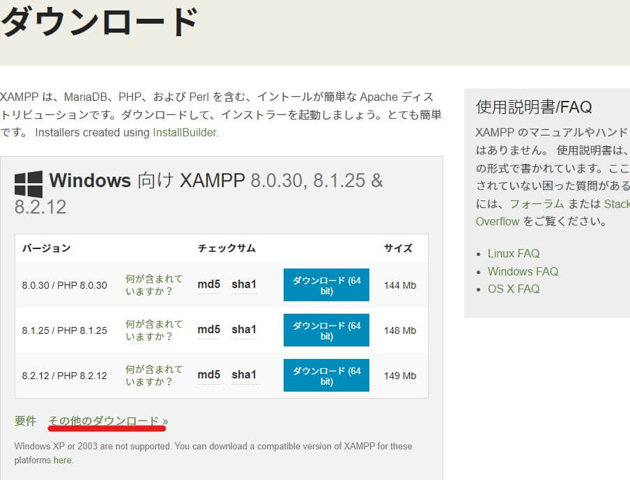The image size is (630, 480).
Task: Show sha1 checksum for version 8.0.30
Action: [244, 285]
